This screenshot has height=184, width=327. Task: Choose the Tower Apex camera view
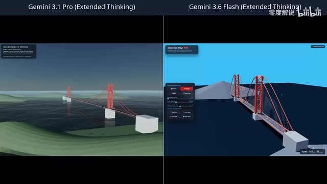tap(186, 112)
